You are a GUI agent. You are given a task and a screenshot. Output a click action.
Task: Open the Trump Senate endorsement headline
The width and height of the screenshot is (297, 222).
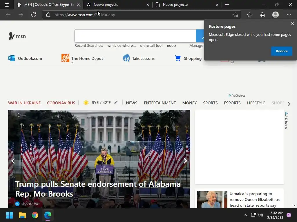point(98,189)
